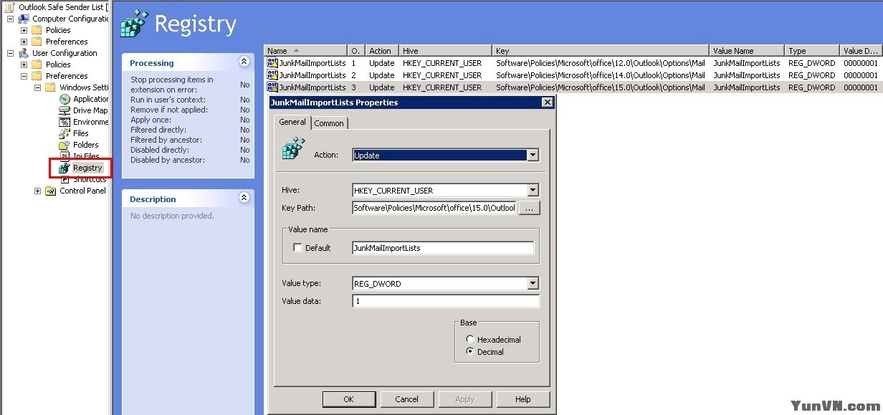Select the Decimal base radio button
883x415 pixels.
470,352
